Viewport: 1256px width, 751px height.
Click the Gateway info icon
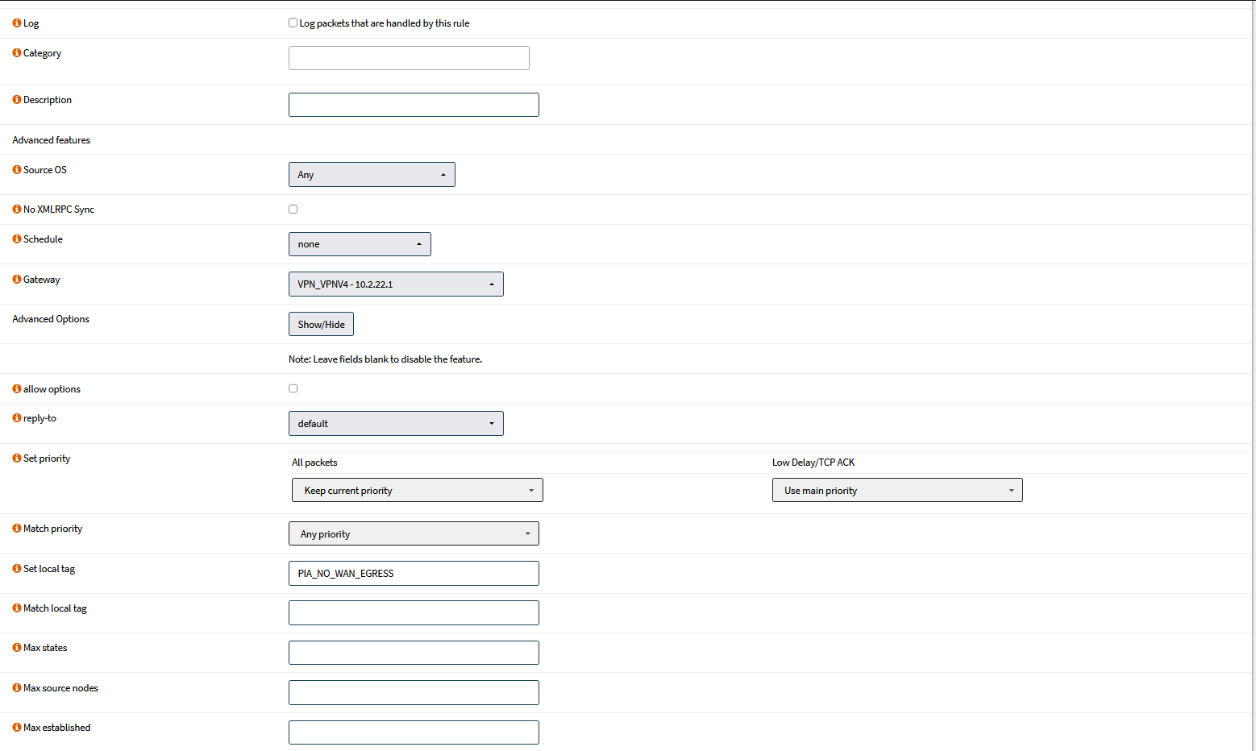pyautogui.click(x=17, y=280)
